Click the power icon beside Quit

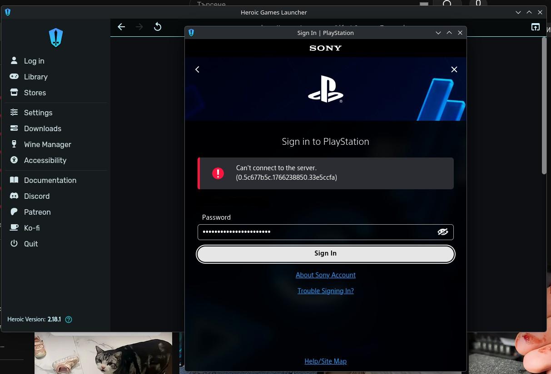14,243
